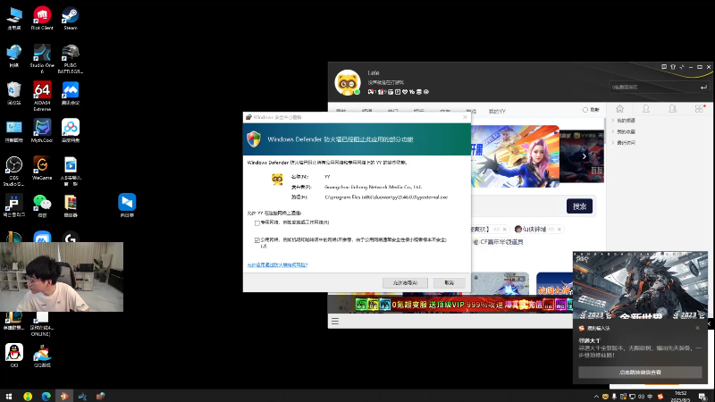The width and height of the screenshot is (715, 402).
Task: Tick the private networks checkbox in firewall dialog
Action: 257,222
